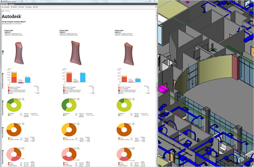
Task: Print the compare report
Action: click(x=36, y=7)
